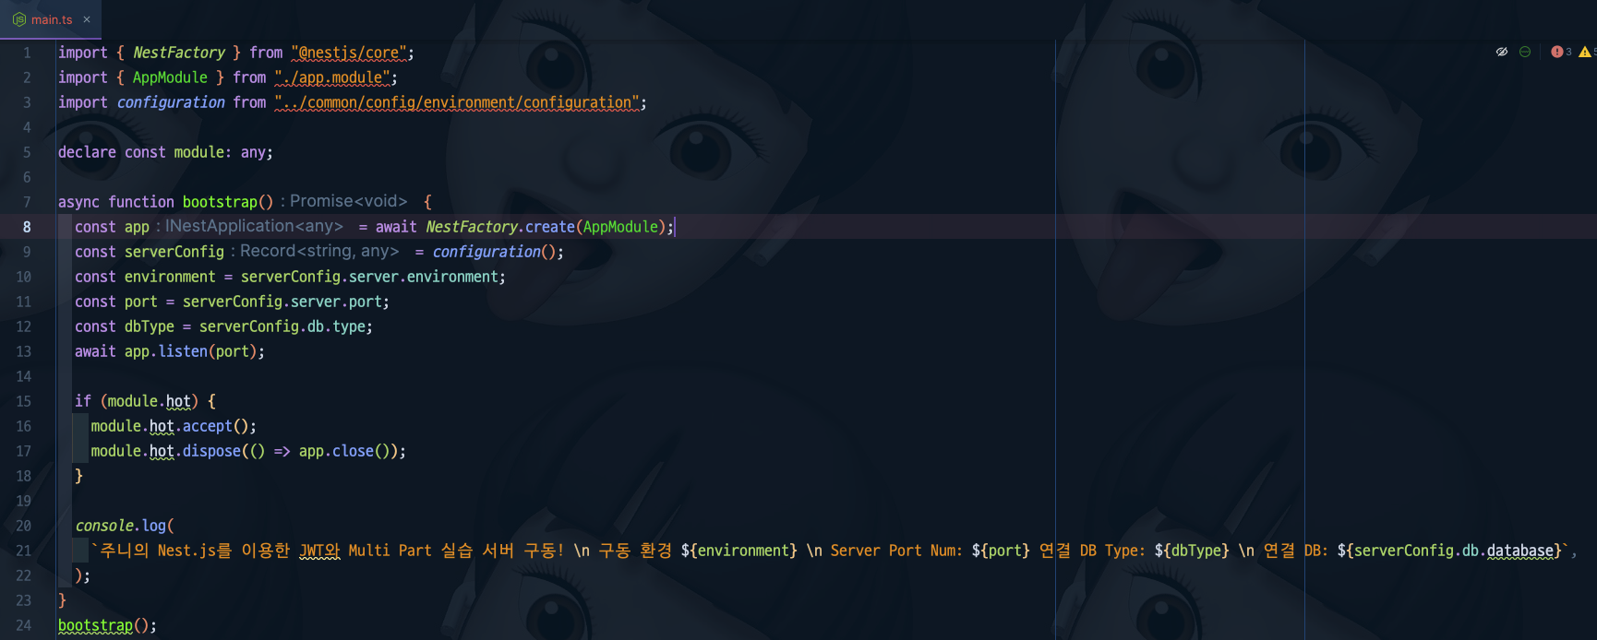Click app.close() inside dispose callback
This screenshot has height=640, width=1597.
click(344, 451)
